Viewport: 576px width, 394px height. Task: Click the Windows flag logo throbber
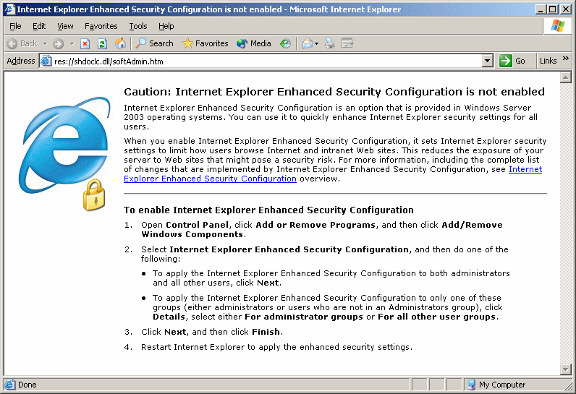tap(558, 26)
